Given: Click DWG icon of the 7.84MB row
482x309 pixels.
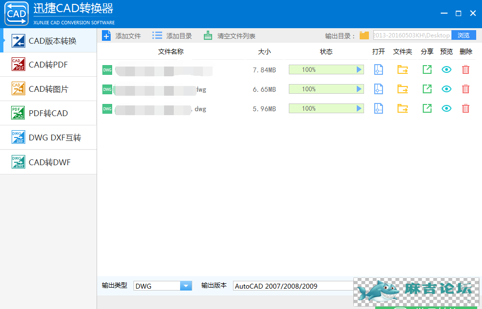Looking at the screenshot, I should [x=107, y=70].
